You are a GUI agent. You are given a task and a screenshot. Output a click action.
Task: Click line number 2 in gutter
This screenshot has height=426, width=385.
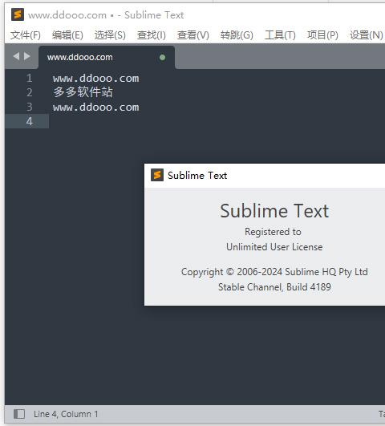30,92
